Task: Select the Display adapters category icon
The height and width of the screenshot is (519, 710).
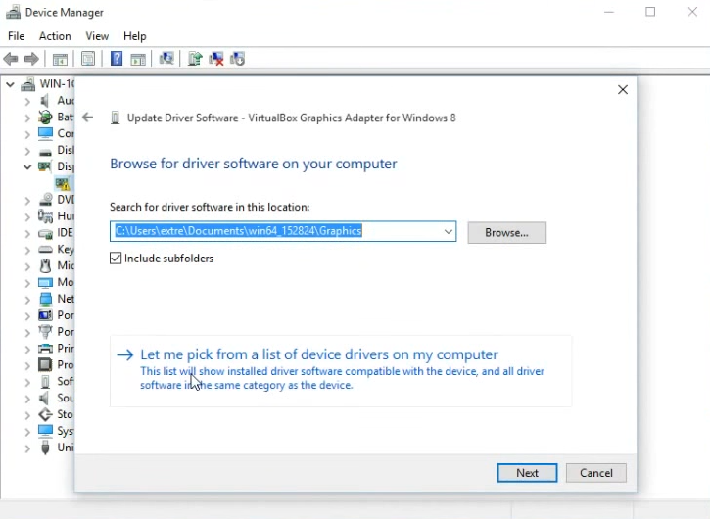Action: tap(45, 166)
